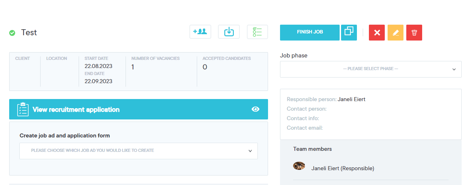Click the download/import icon button
This screenshot has height=185, width=474.
click(x=229, y=32)
